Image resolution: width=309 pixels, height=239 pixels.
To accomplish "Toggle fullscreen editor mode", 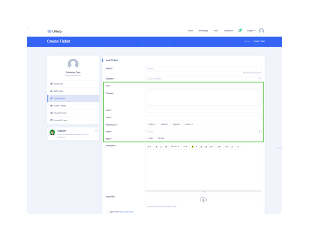I will pos(232,147).
